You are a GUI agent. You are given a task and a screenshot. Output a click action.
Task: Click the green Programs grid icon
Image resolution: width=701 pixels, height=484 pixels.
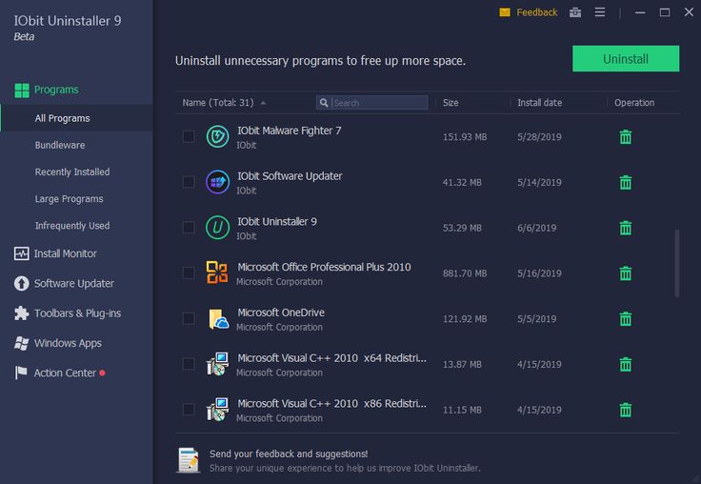click(22, 91)
